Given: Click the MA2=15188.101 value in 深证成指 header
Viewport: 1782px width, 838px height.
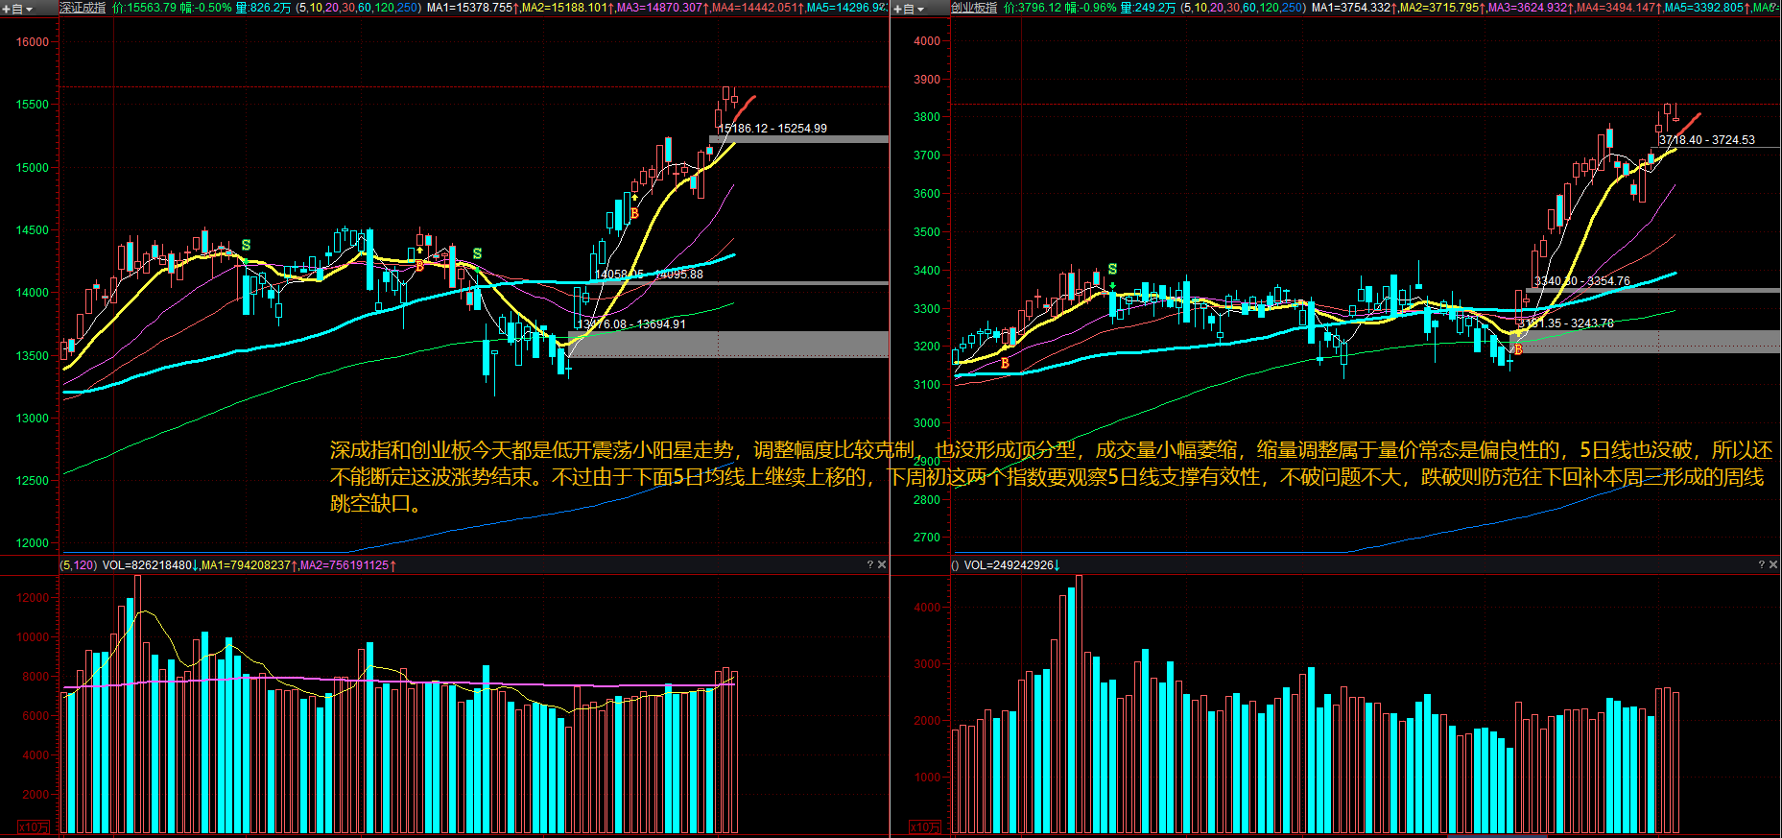Looking at the screenshot, I should 567,8.
